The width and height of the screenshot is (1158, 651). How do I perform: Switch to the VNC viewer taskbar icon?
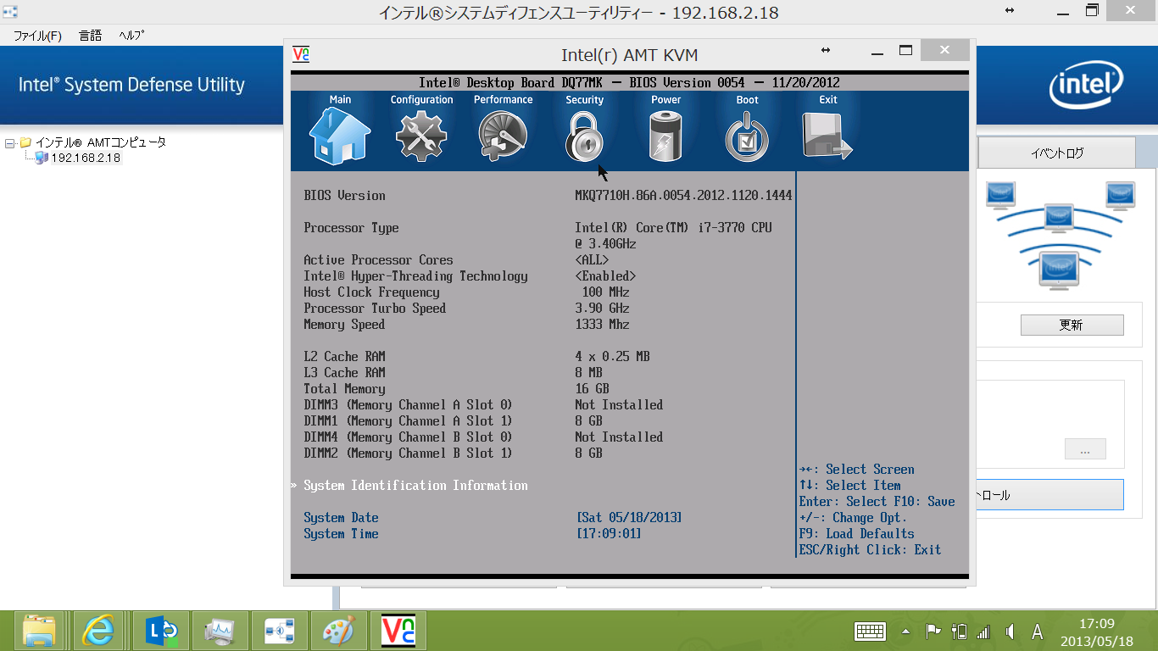pos(398,631)
